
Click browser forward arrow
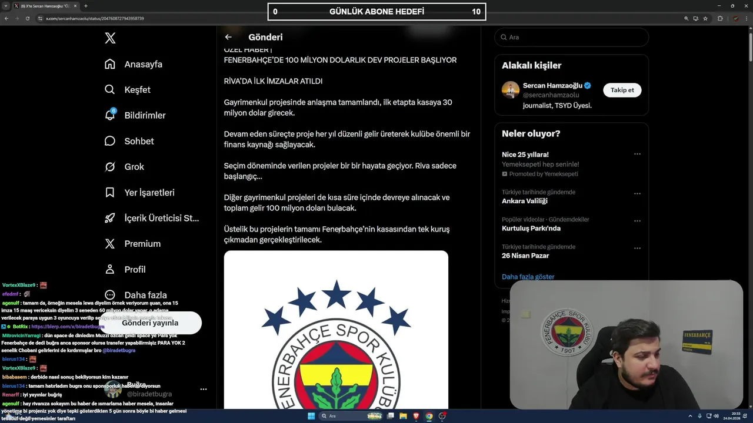16,18
